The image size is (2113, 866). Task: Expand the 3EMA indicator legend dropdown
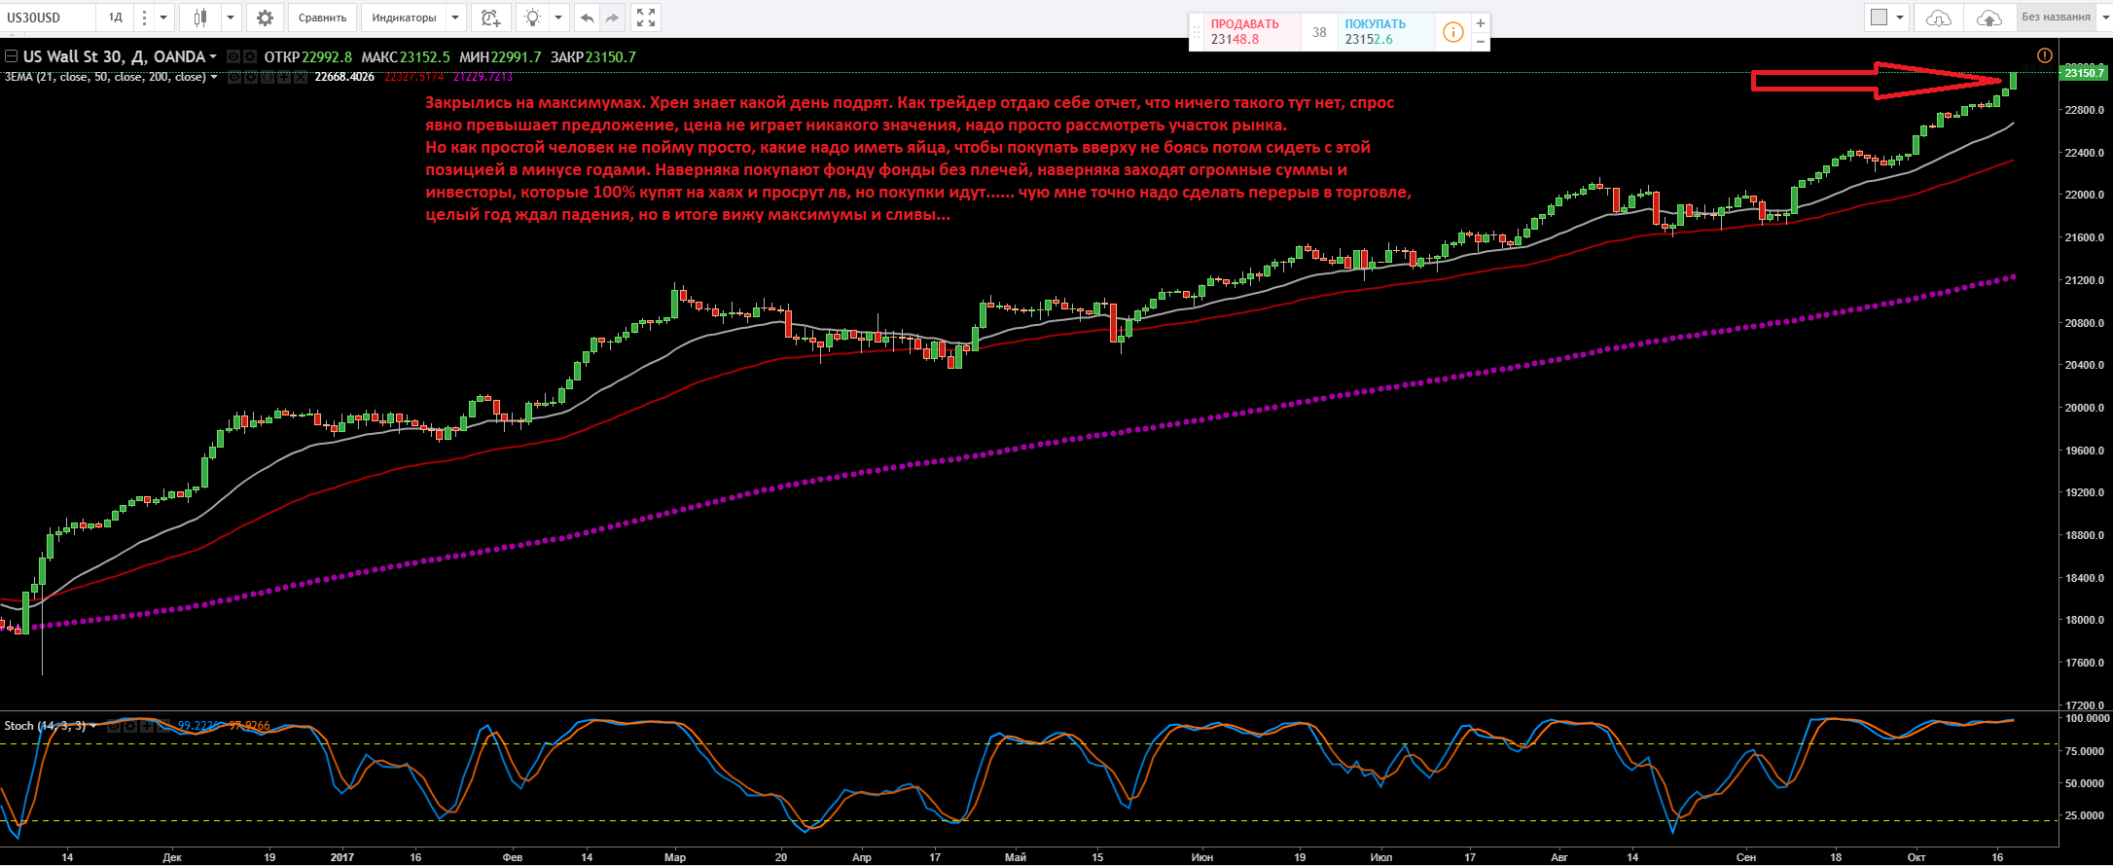[213, 77]
